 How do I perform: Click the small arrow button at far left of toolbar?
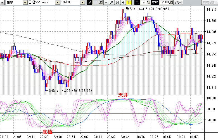coord(2,3)
